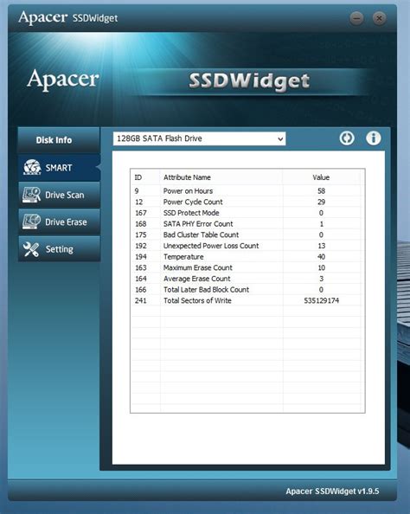Select the Average Erase Count row
410x514 pixels.
246,279
